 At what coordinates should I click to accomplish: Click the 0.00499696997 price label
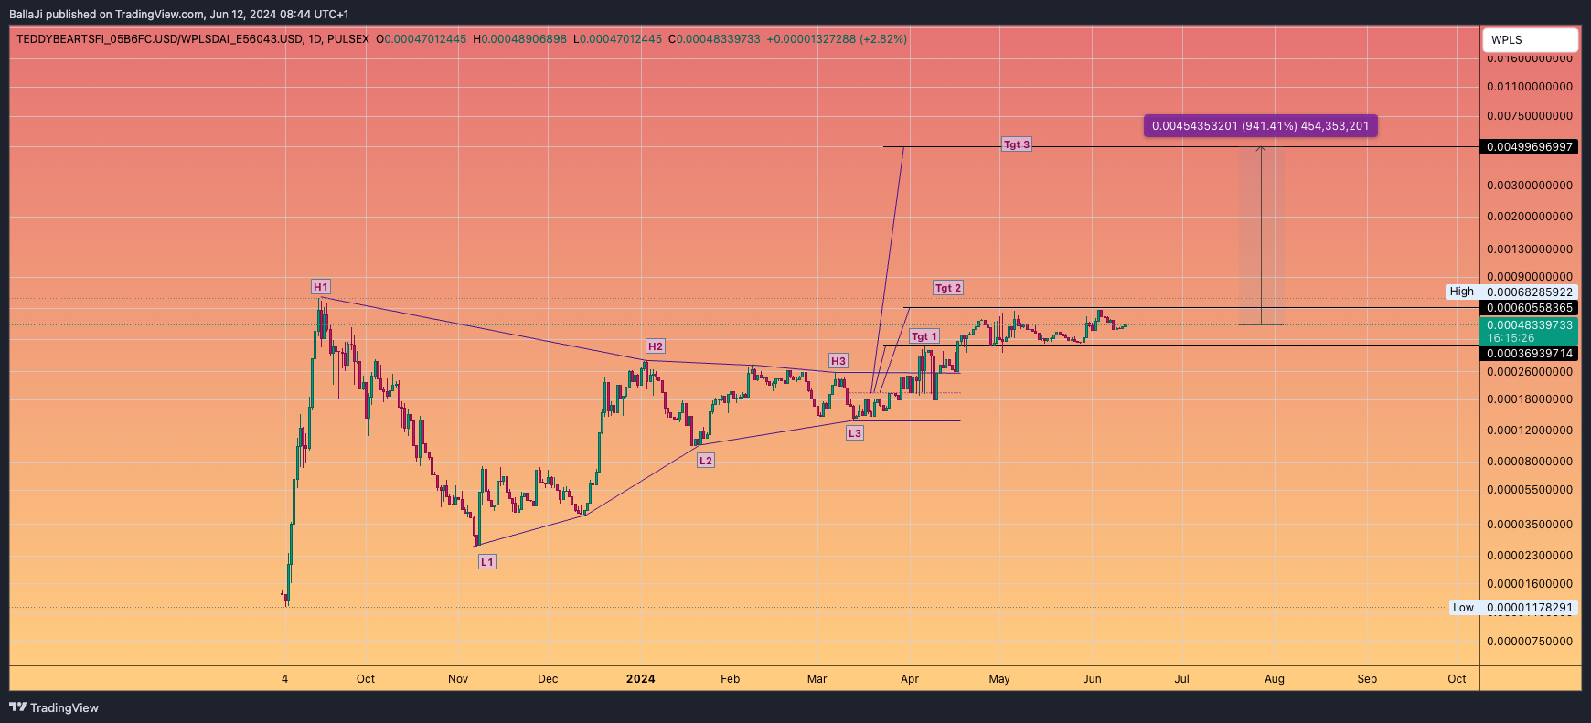tap(1529, 147)
